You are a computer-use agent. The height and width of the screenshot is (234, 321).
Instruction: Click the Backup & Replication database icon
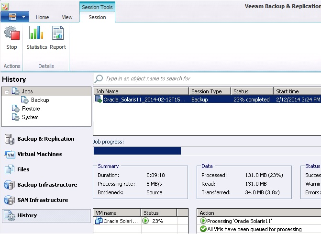[10, 139]
